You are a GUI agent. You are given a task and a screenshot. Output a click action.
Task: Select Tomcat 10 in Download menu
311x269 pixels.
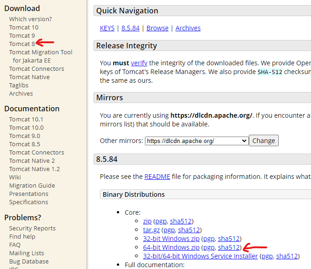(23, 27)
